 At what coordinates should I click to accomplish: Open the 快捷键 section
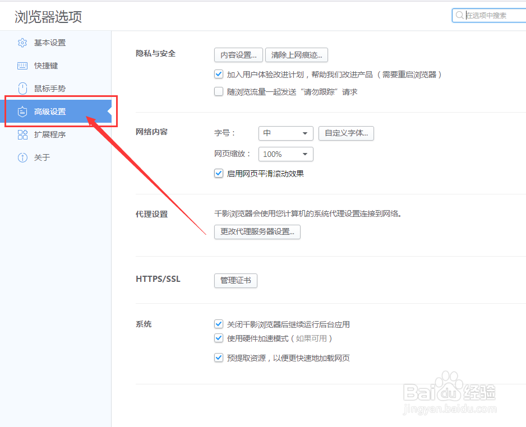pyautogui.click(x=56, y=66)
